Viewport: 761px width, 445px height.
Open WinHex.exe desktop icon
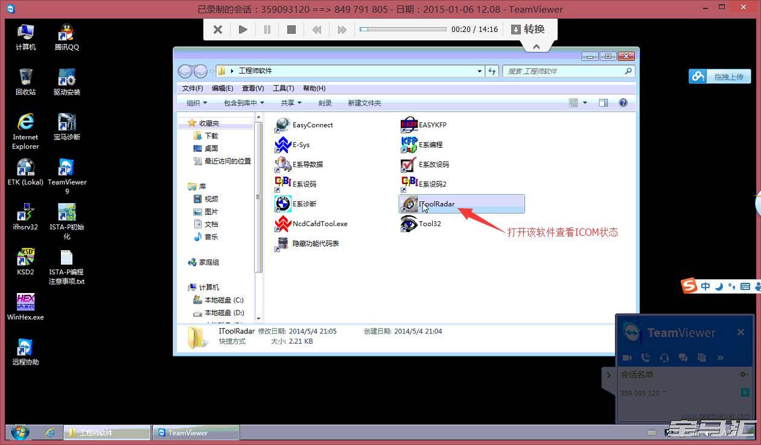25,308
